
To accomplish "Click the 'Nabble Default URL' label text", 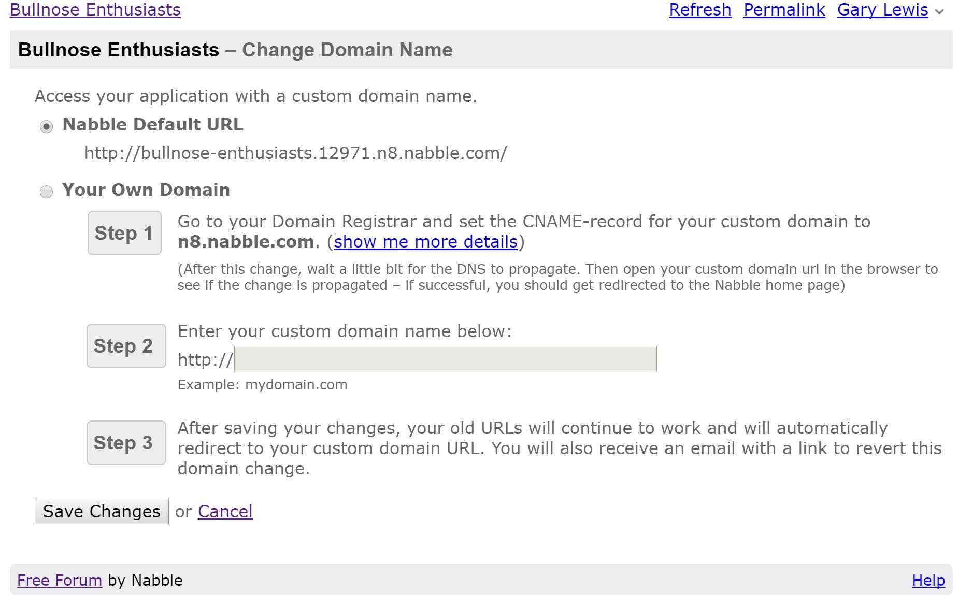I will [x=153, y=125].
